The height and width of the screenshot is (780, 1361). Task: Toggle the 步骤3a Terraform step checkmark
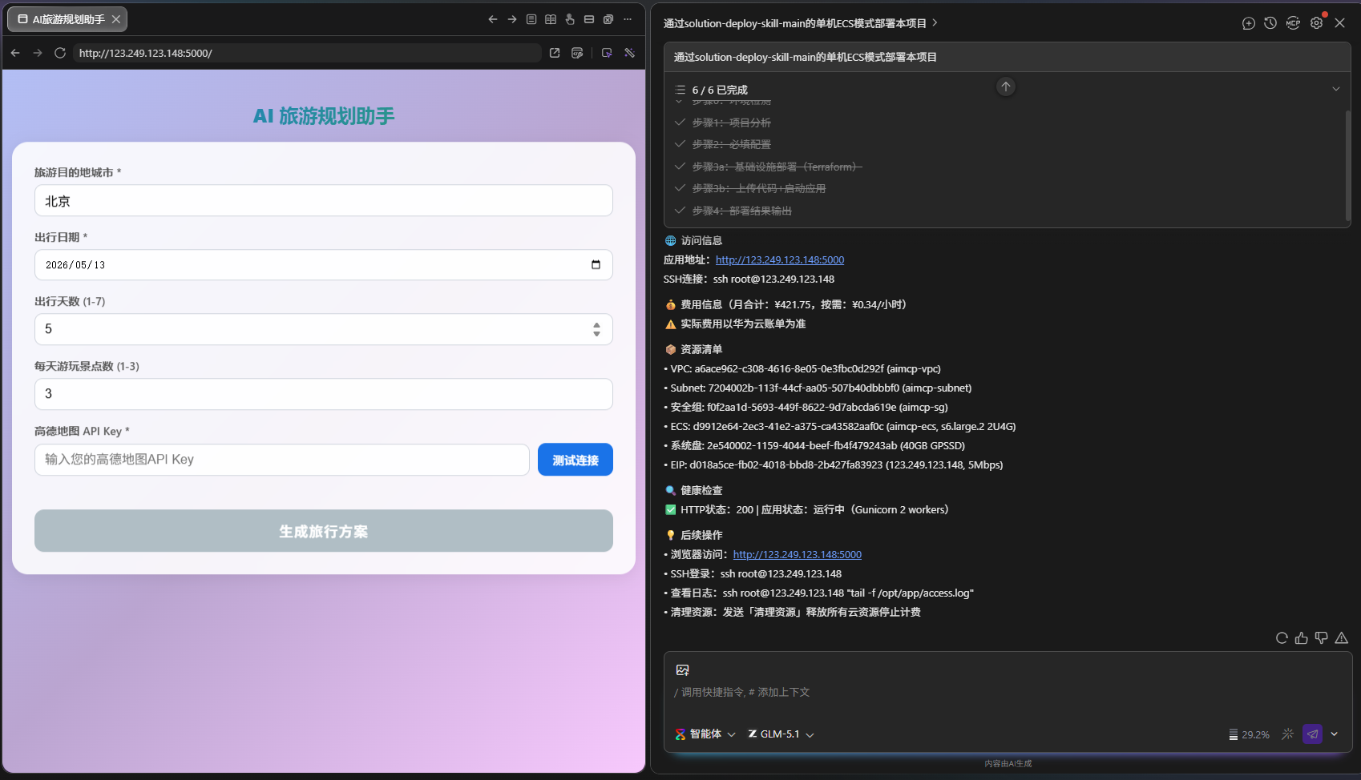coord(680,167)
